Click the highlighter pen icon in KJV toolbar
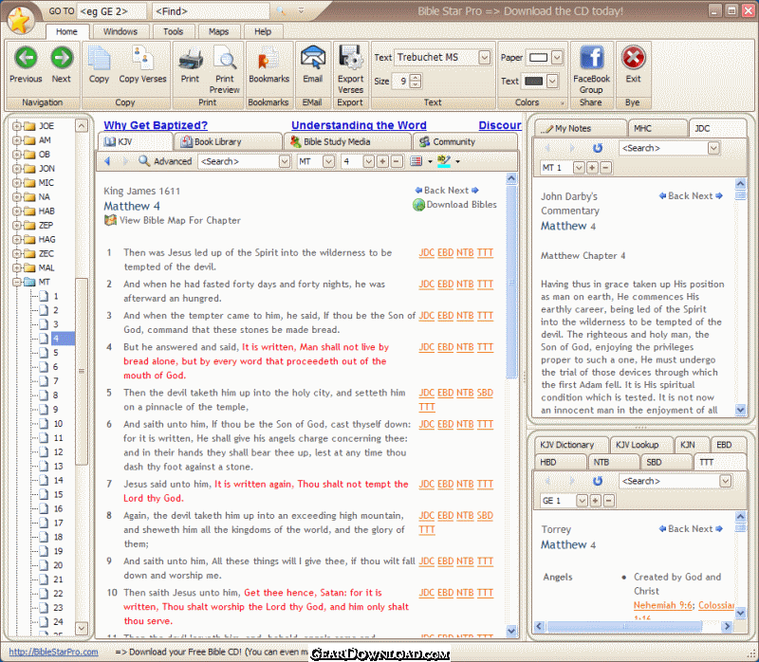 [443, 161]
